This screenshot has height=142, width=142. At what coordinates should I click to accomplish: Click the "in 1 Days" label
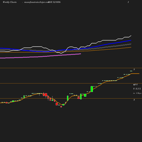(x=137, y=93)
